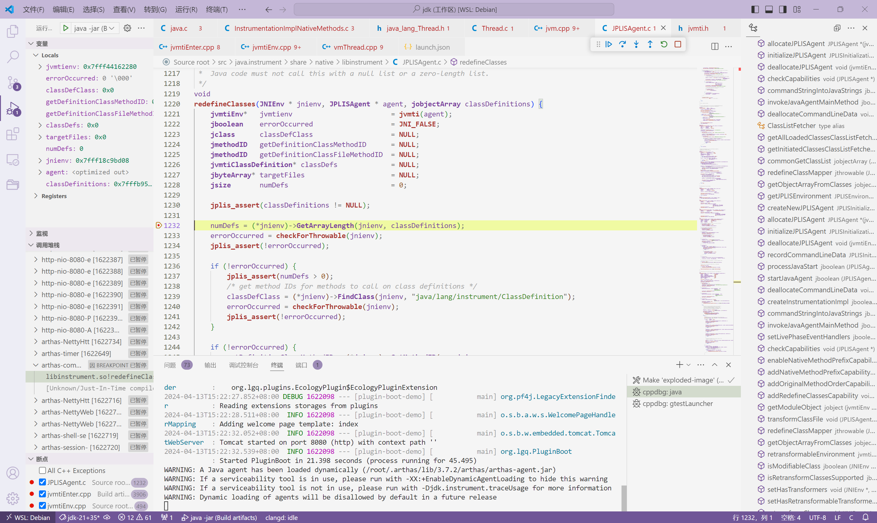The height and width of the screenshot is (523, 877).
Task: Disable the JPLISAgent.c breakpoint checkbox
Action: tap(42, 482)
